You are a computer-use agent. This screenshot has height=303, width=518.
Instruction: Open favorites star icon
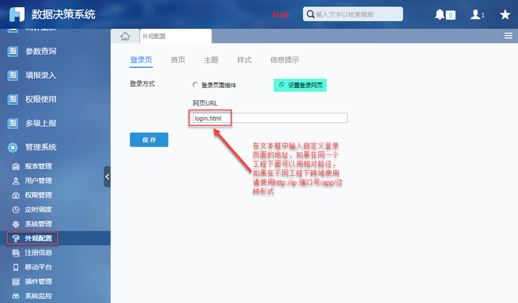(505, 14)
